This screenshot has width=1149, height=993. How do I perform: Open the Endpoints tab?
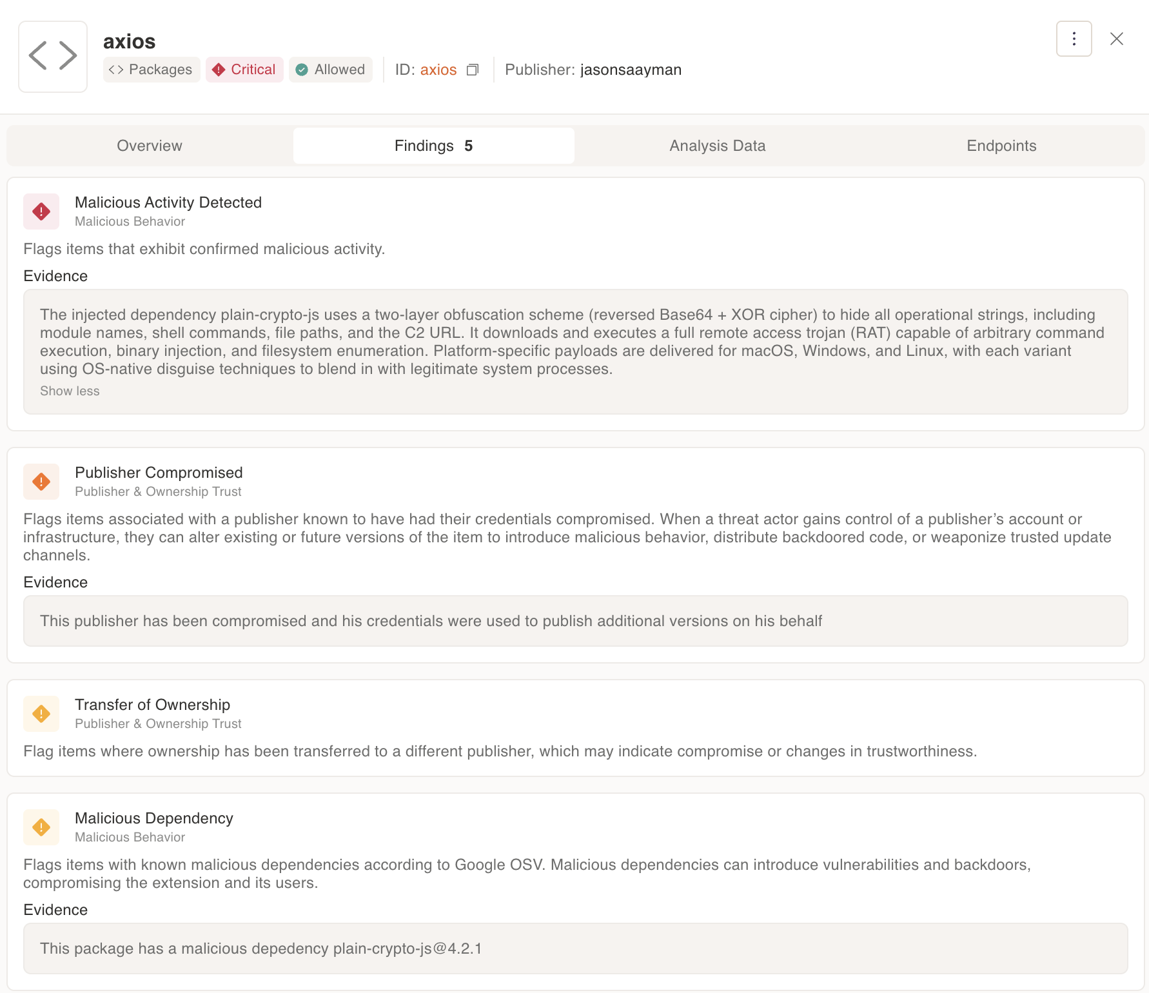click(x=1001, y=146)
